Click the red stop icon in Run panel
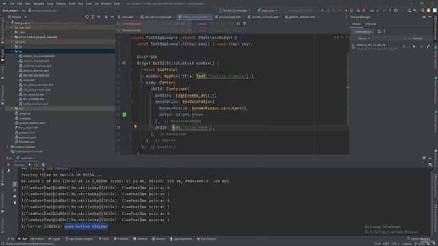The width and height of the screenshot is (438, 246). coord(8,165)
